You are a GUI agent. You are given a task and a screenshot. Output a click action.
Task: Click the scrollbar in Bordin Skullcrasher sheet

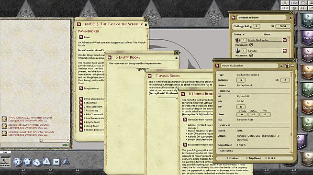(291, 113)
